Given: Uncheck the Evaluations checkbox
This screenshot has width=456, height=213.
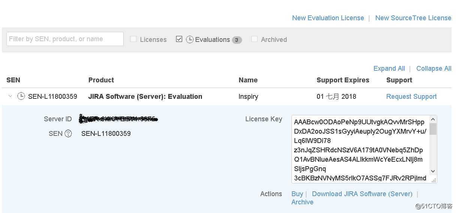Looking at the screenshot, I should (179, 39).
